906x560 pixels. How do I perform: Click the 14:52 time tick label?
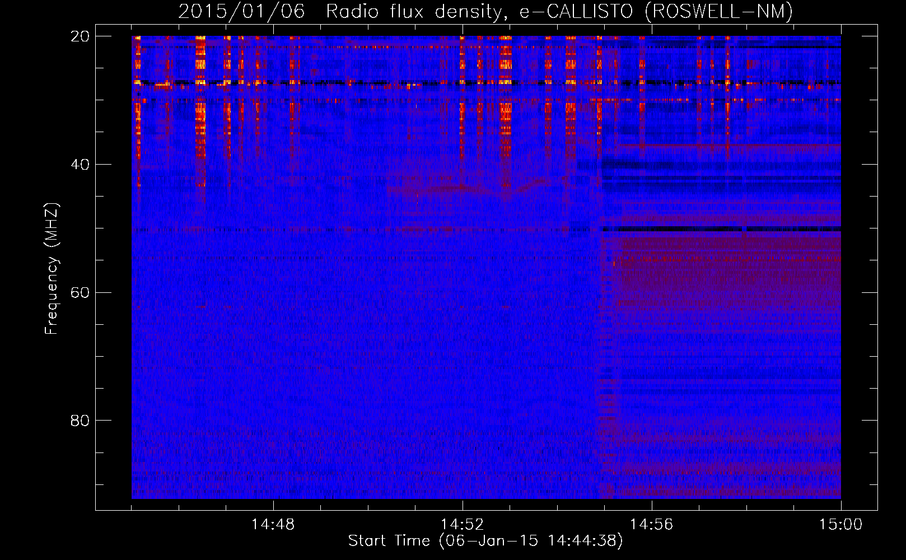(462, 525)
